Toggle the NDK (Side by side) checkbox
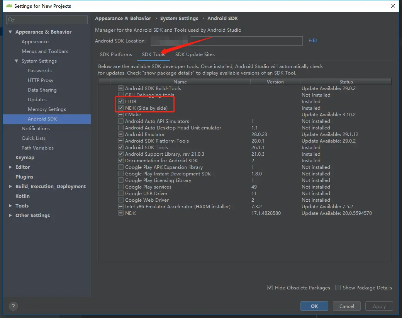Screen dimensions: 402x318 point(121,108)
